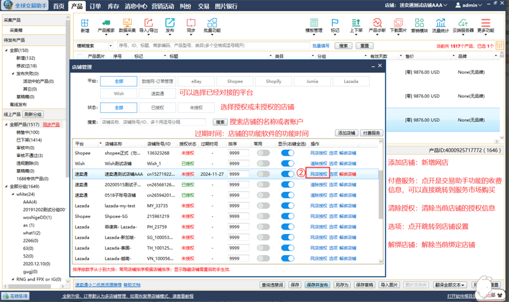Filter platforms by Lazada

(351, 81)
